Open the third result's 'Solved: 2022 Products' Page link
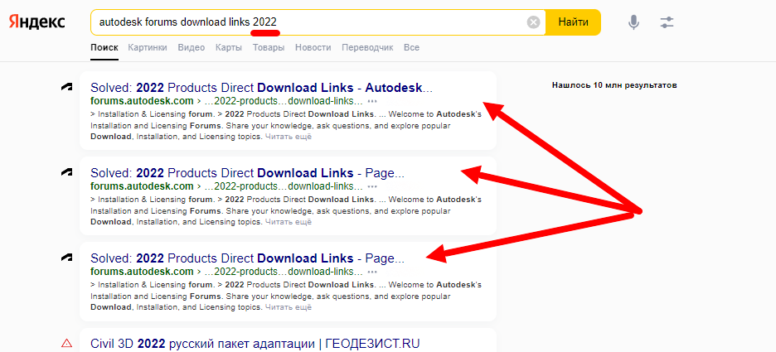Viewport: 776px width, 352px height. tap(247, 258)
